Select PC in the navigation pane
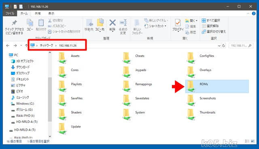259x149 pixels. point(13,55)
